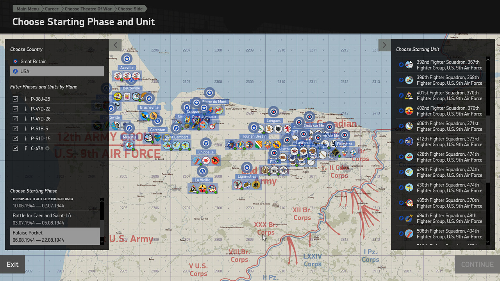Return to Choose Theatre Of War breadcrumb

[x=88, y=9]
